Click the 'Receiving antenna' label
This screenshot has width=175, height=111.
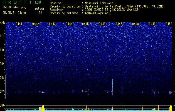tap(64, 13)
